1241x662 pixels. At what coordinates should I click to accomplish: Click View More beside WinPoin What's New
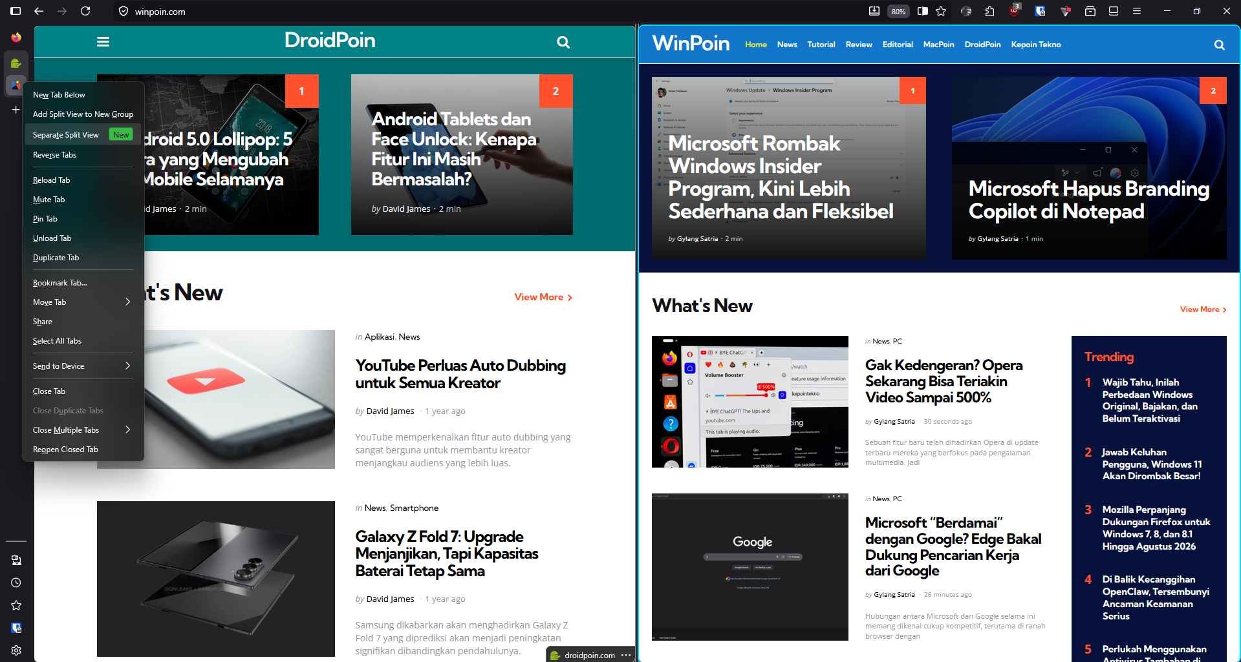tap(1202, 309)
